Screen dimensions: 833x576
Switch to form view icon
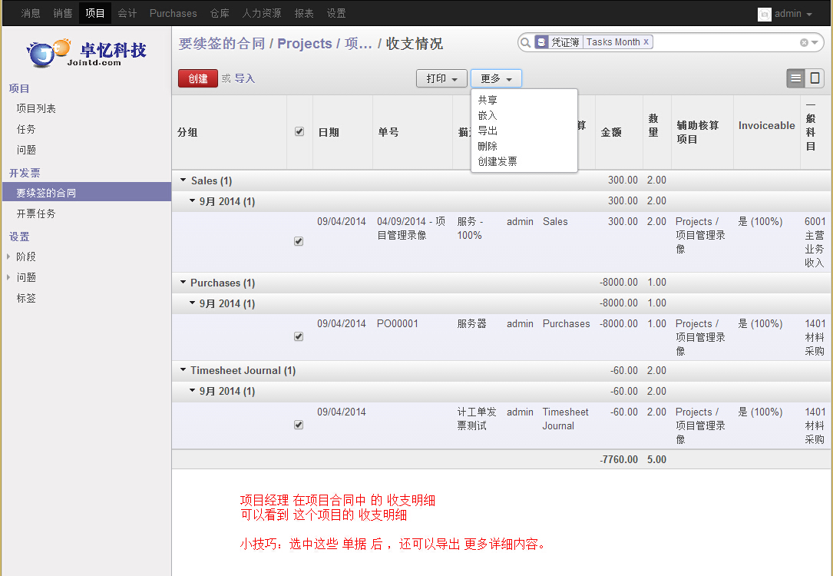[815, 78]
